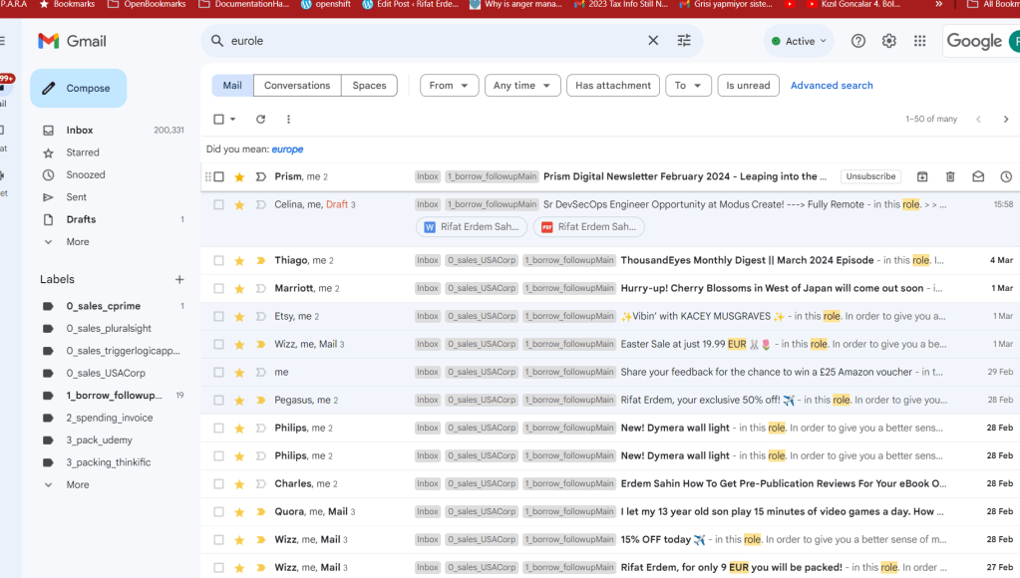Open label 3_pack_udemy
1020x578 pixels.
(99, 440)
